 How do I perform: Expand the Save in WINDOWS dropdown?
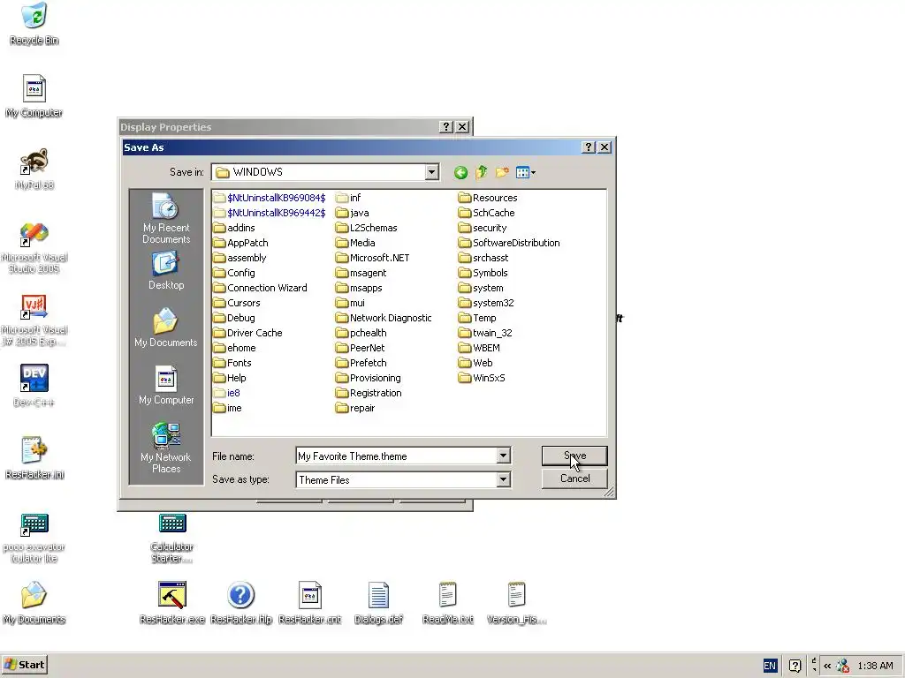tap(431, 172)
